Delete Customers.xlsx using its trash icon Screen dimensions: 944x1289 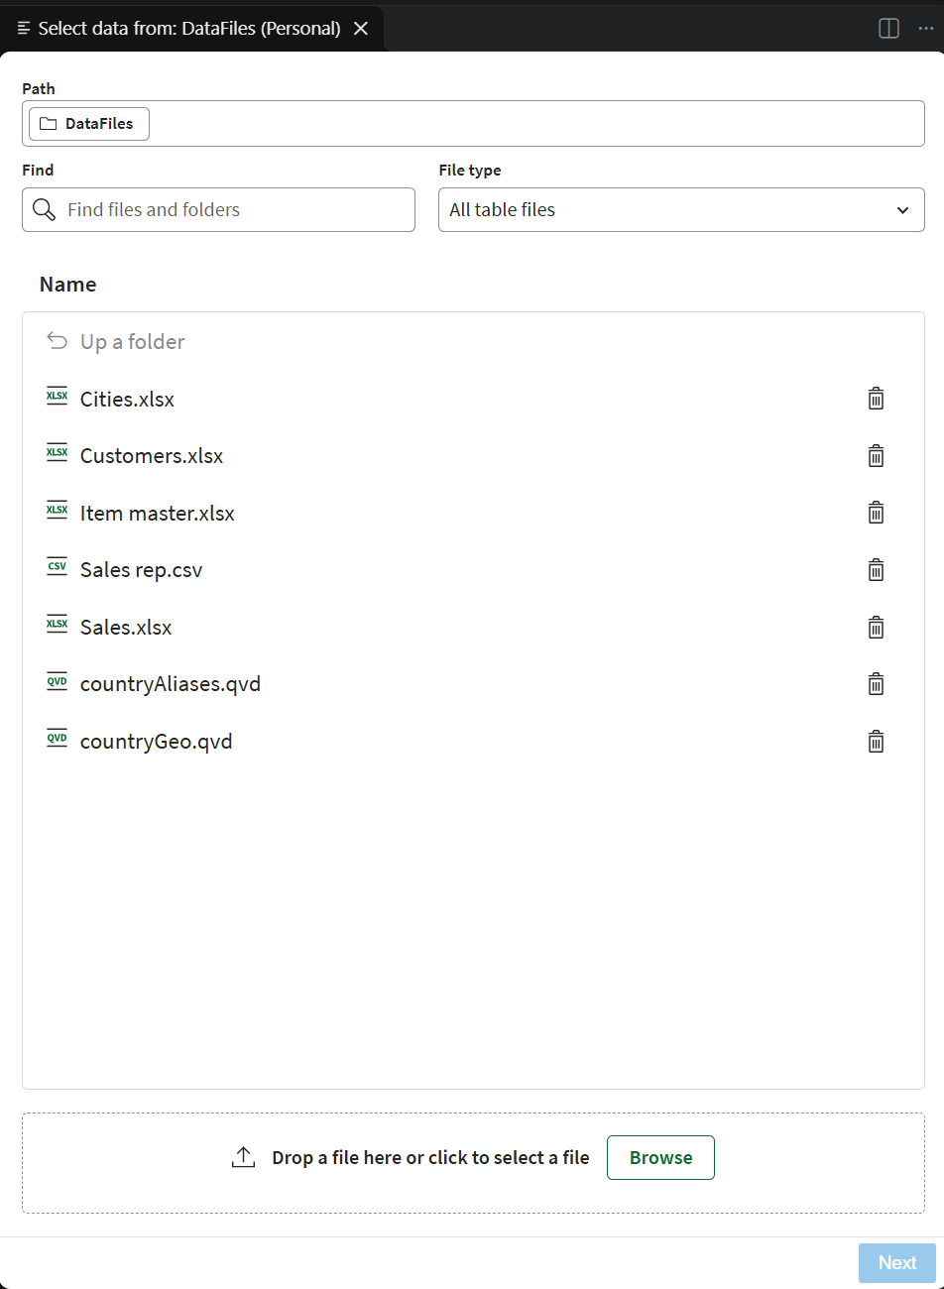(876, 456)
